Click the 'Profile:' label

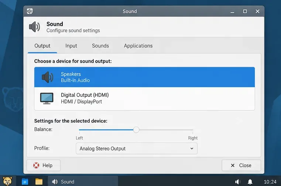(x=42, y=148)
